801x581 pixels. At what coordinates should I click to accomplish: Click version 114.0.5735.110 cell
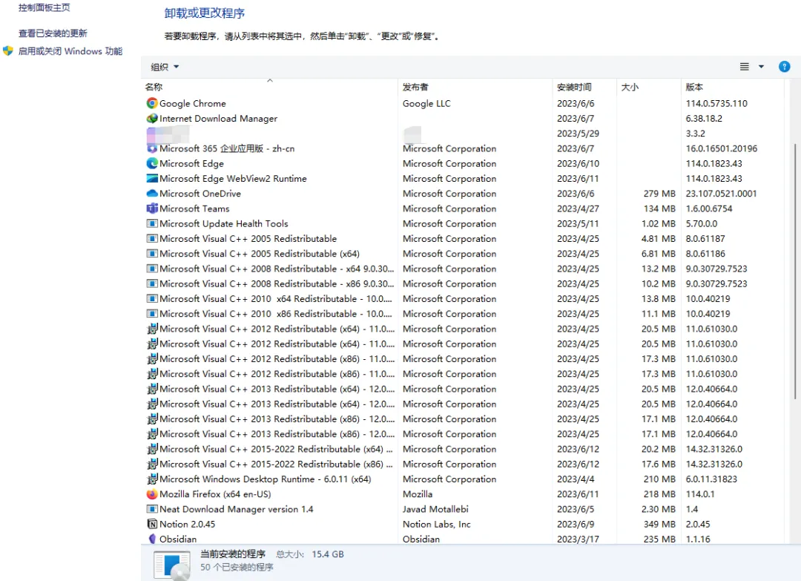tap(716, 103)
